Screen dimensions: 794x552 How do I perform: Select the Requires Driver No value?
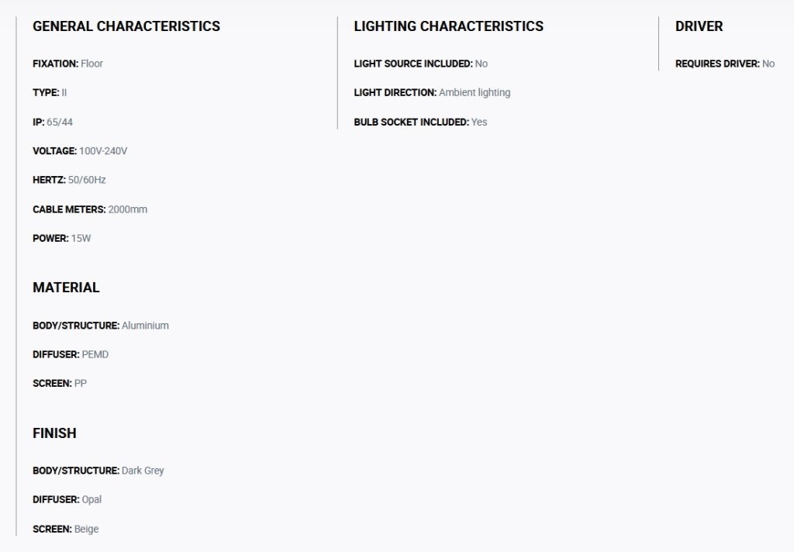coord(768,64)
